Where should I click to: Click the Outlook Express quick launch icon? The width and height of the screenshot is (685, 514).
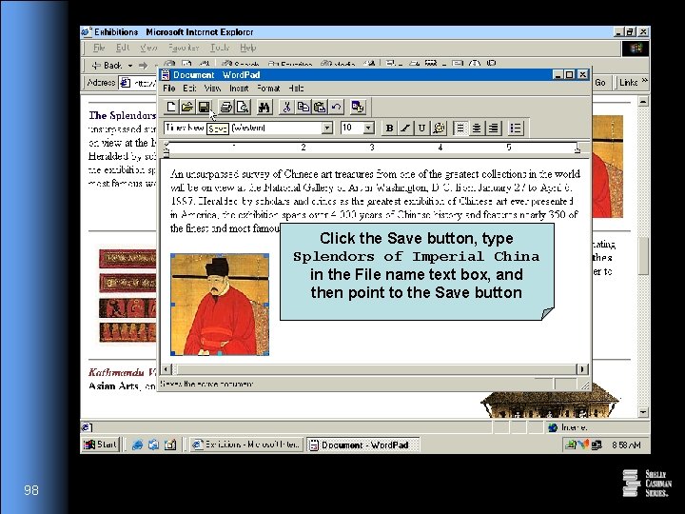pyautogui.click(x=153, y=445)
